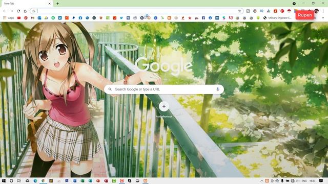Click the Pokeball extension icon
Screen dimensions: 328x184
(x=289, y=11)
